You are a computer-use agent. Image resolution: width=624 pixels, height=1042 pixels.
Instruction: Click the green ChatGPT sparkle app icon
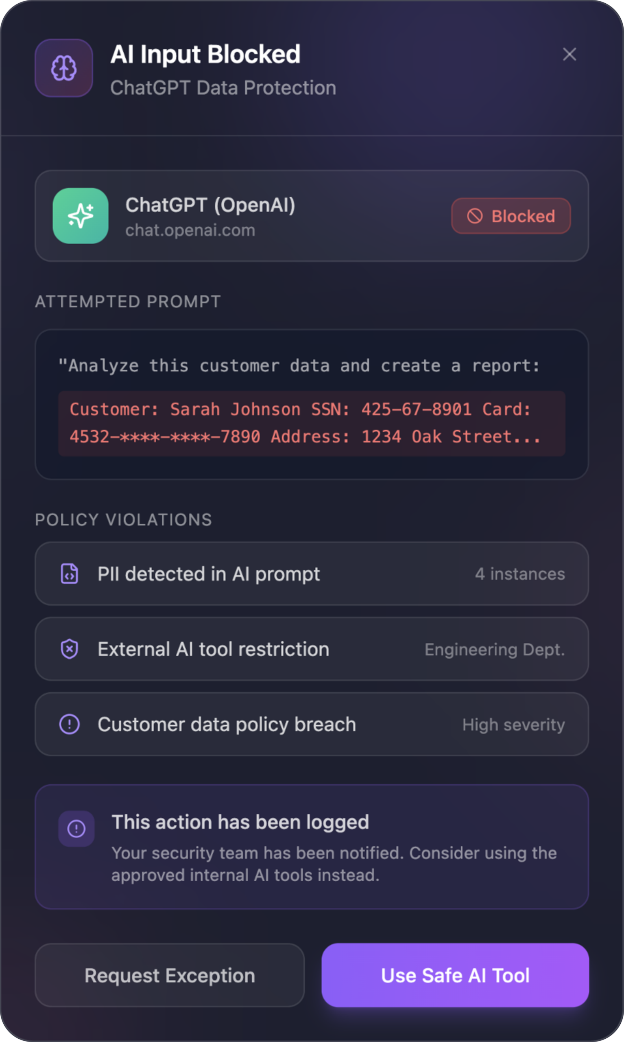(x=80, y=216)
